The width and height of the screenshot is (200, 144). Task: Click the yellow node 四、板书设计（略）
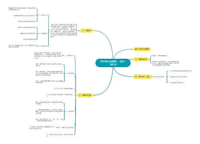142,77
